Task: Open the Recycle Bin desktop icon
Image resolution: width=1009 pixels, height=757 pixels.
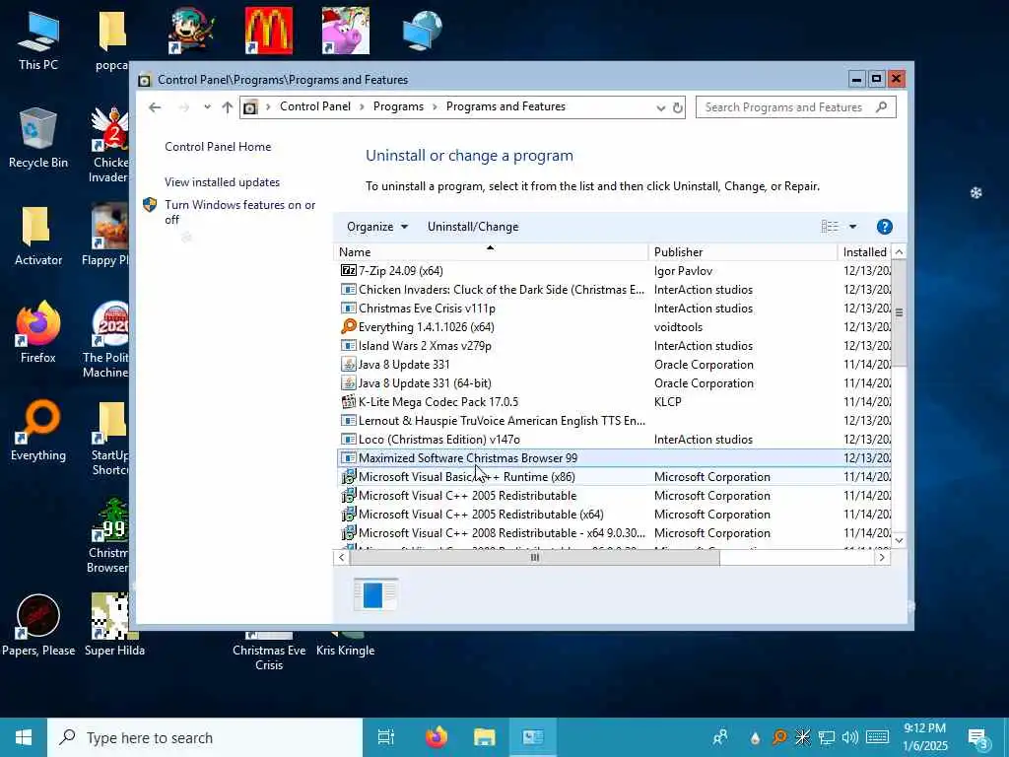Action: pyautogui.click(x=38, y=138)
